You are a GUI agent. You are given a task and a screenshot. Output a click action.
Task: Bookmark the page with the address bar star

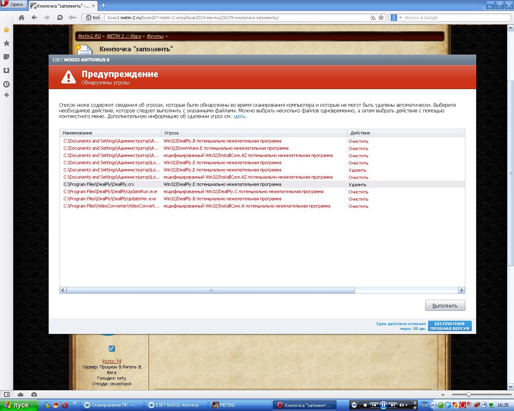(381, 18)
